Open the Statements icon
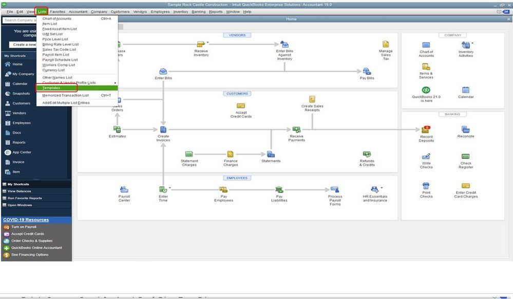 [271, 154]
